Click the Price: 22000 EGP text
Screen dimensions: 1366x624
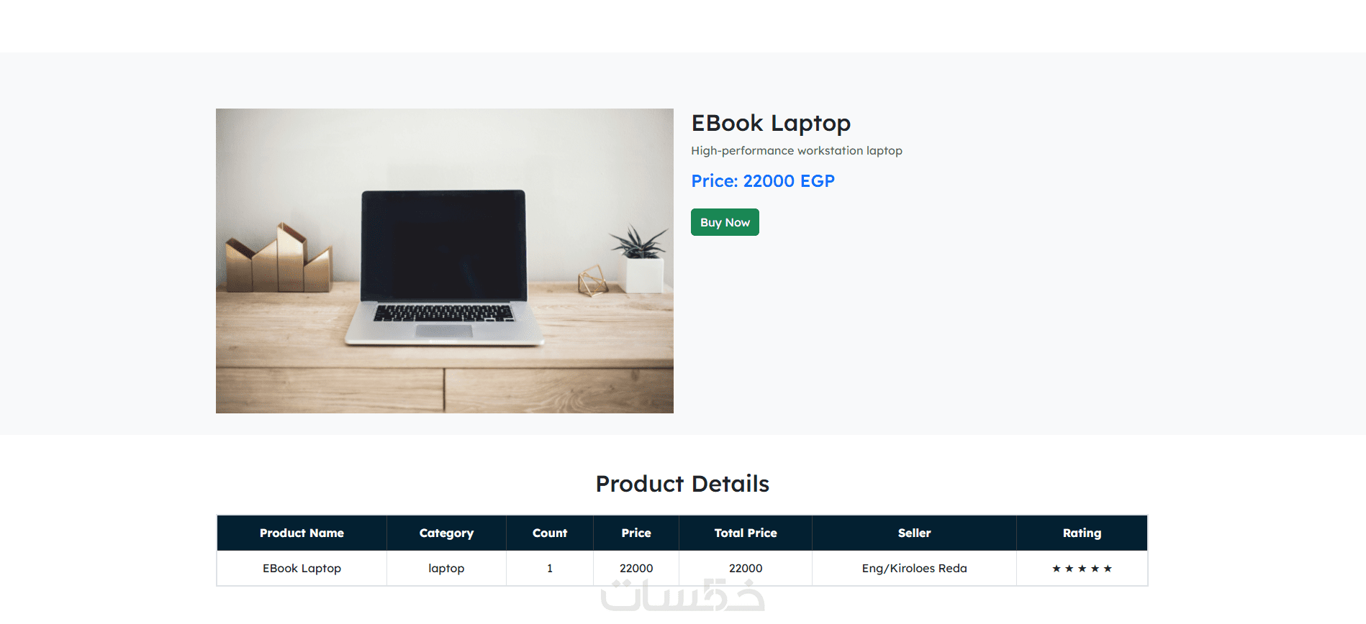763,181
